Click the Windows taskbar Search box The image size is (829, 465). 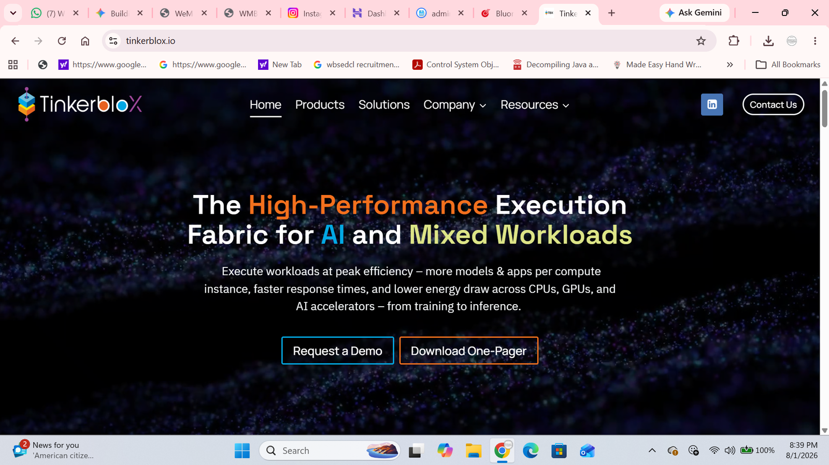pyautogui.click(x=330, y=451)
